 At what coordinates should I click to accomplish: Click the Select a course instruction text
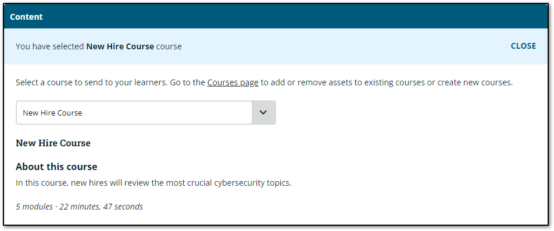265,83
